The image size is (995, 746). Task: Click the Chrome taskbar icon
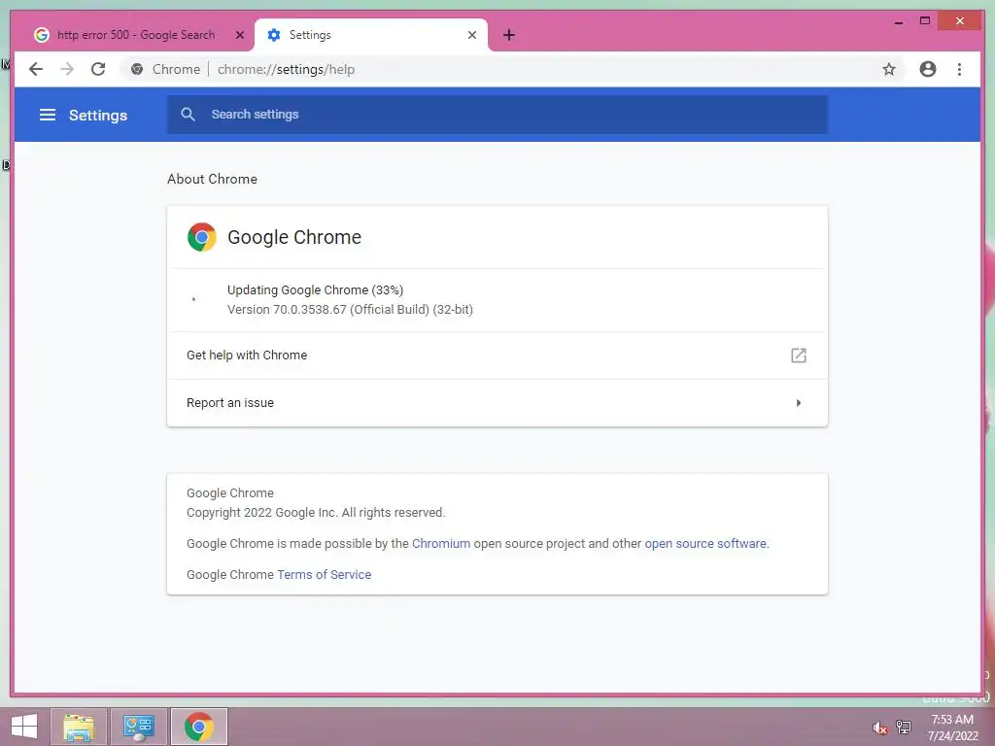(198, 727)
